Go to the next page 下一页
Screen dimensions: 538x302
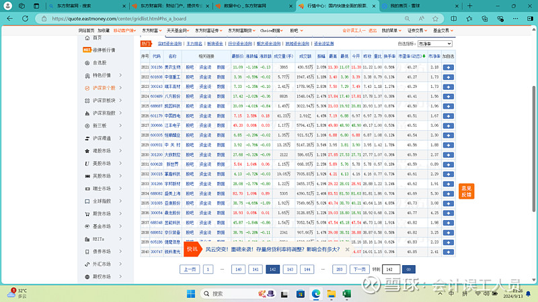(360, 270)
